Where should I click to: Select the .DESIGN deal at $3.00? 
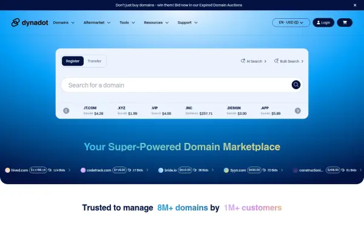[237, 111]
